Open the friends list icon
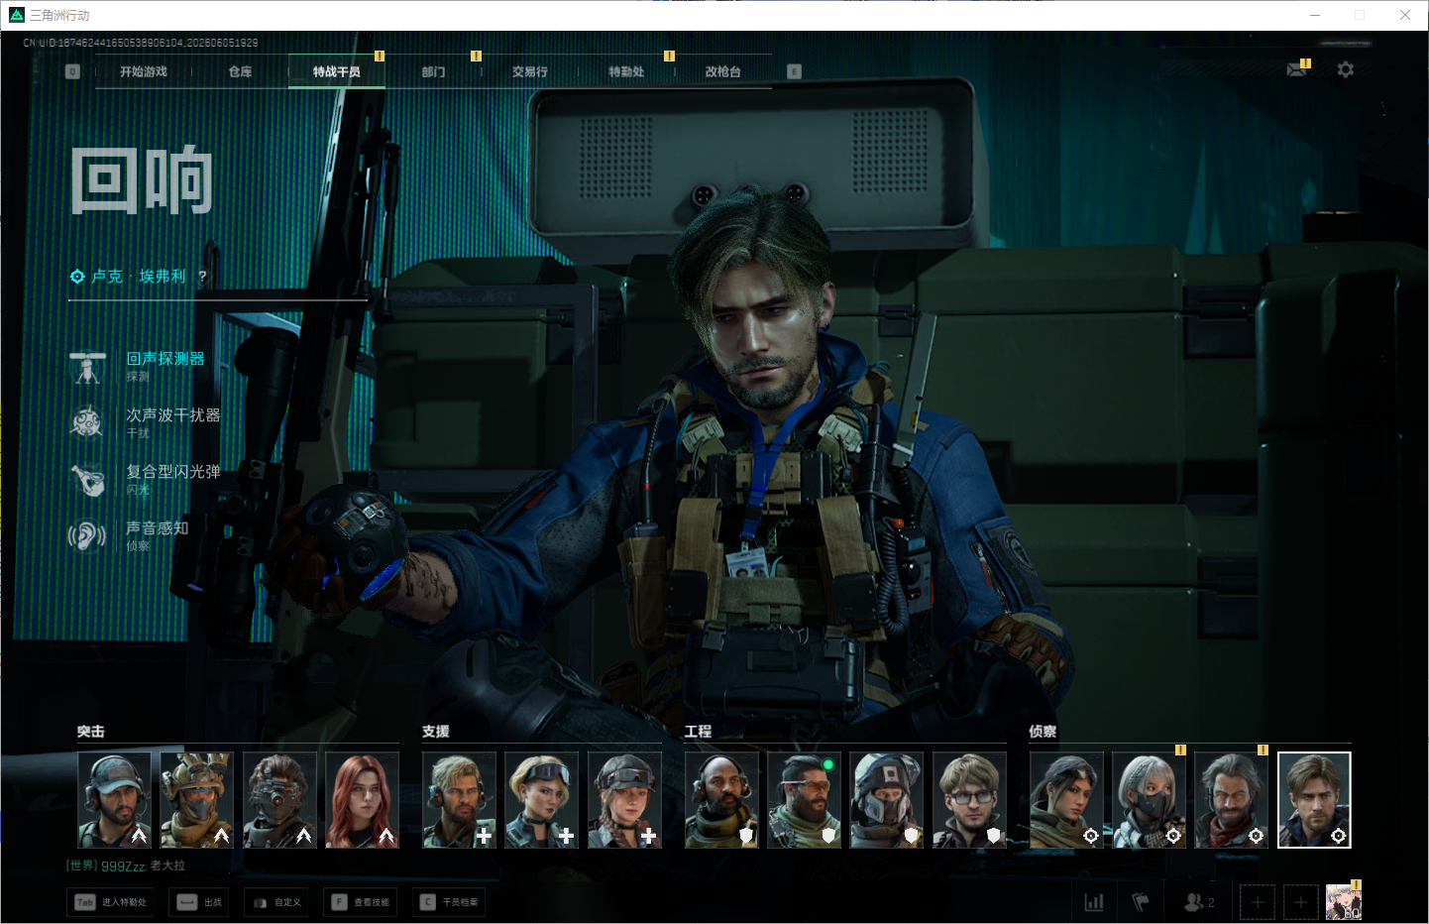Screen dimensions: 1429x924 [1199, 902]
